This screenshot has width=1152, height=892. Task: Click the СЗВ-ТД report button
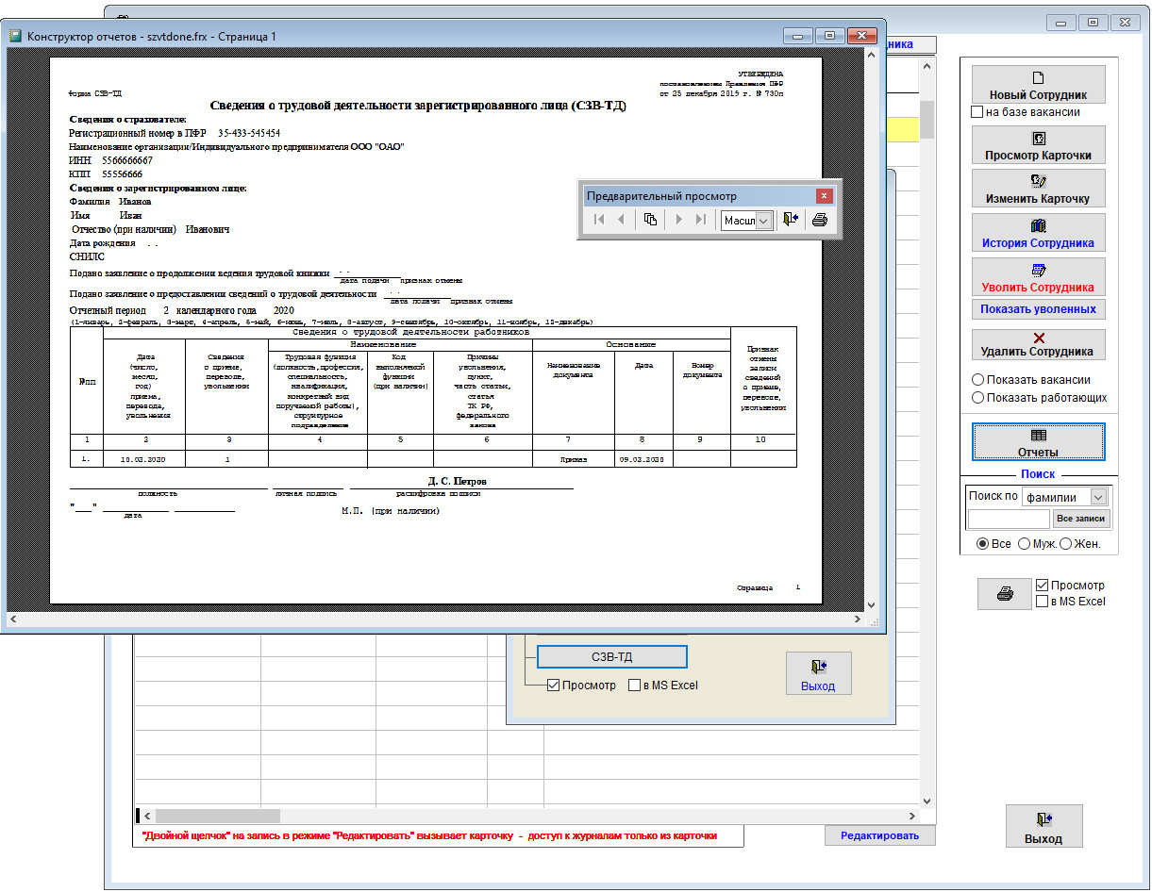(x=611, y=656)
